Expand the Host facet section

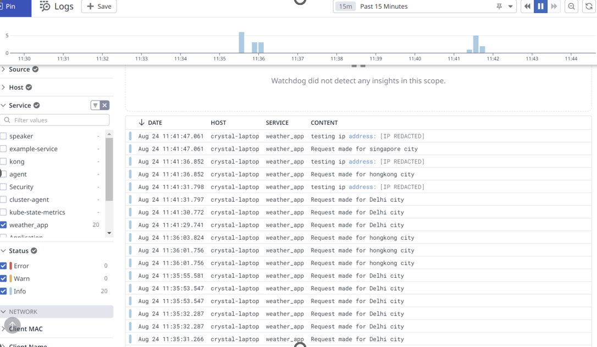[x=3, y=87]
